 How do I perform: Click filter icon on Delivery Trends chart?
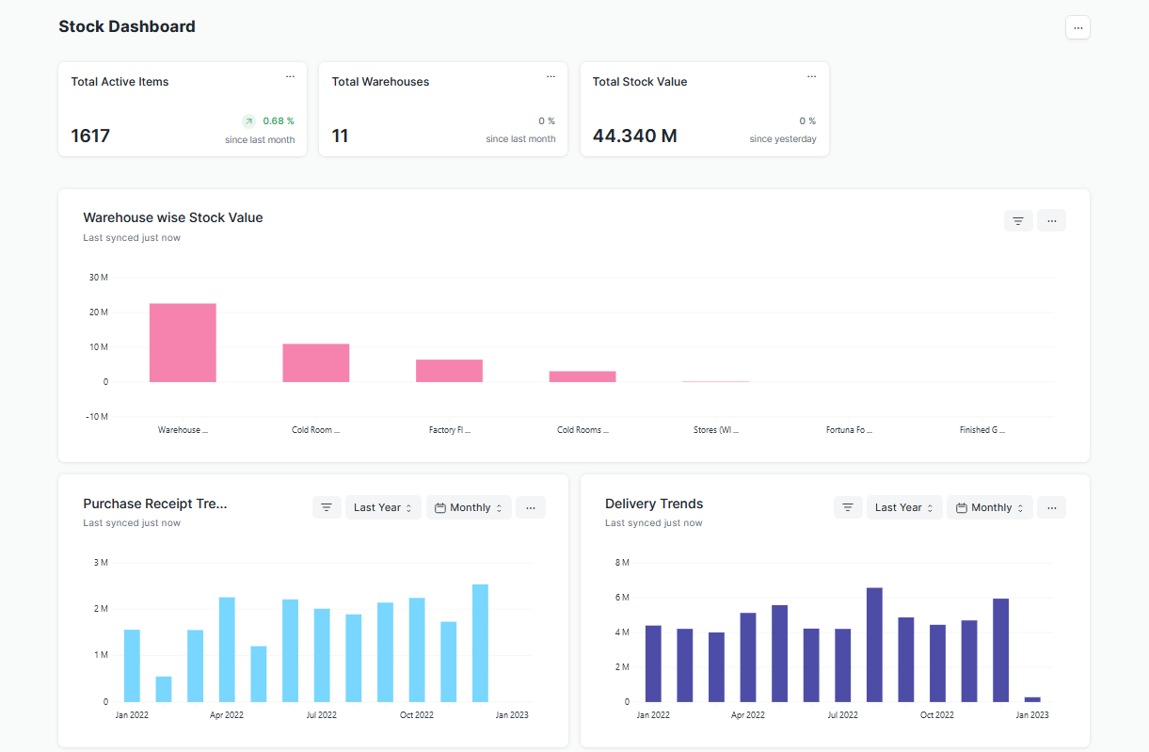848,507
